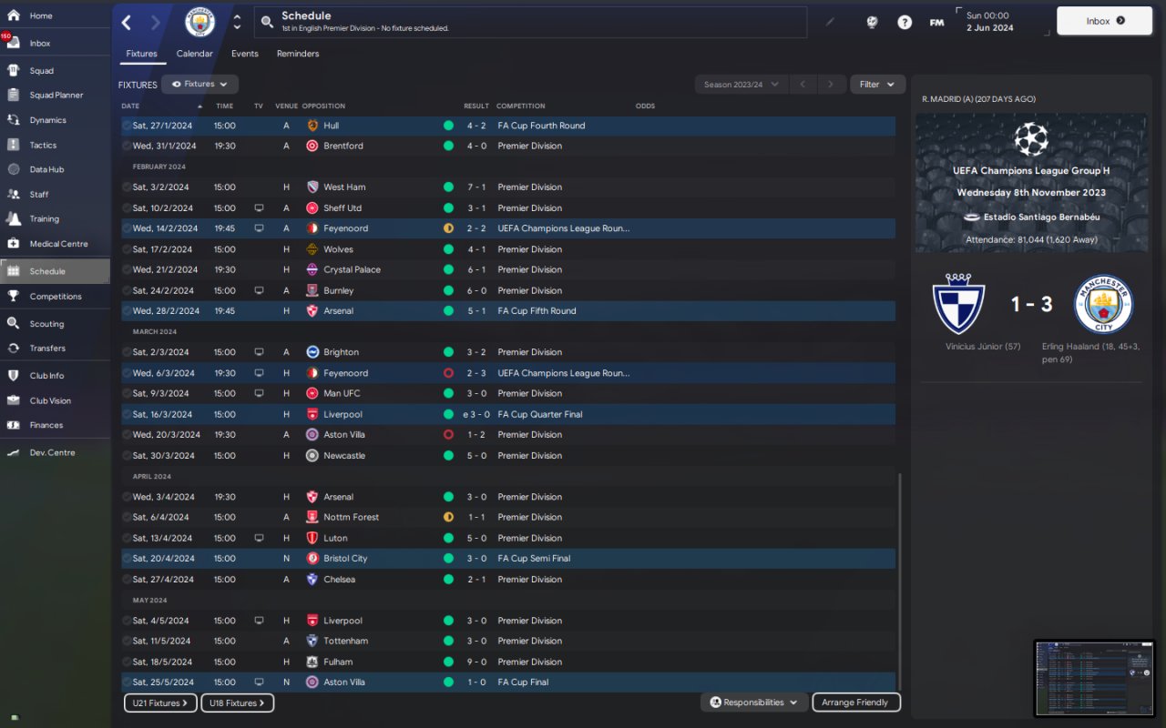Expand the Season 2023/24 dropdown
This screenshot has height=728, width=1166.
[741, 85]
